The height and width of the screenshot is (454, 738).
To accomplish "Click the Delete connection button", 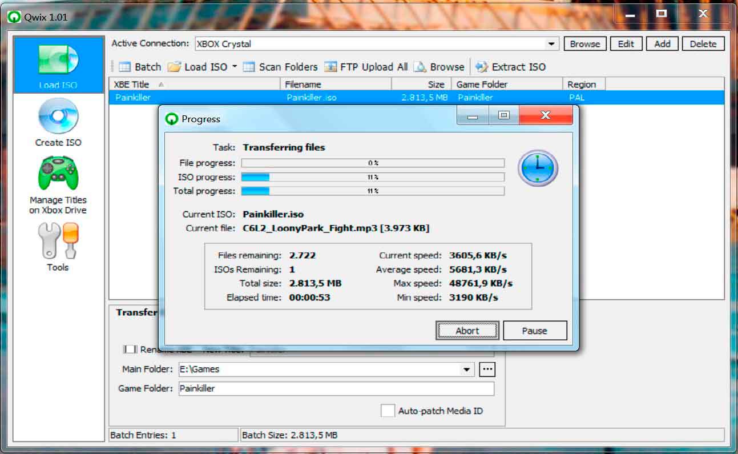I will click(x=703, y=44).
